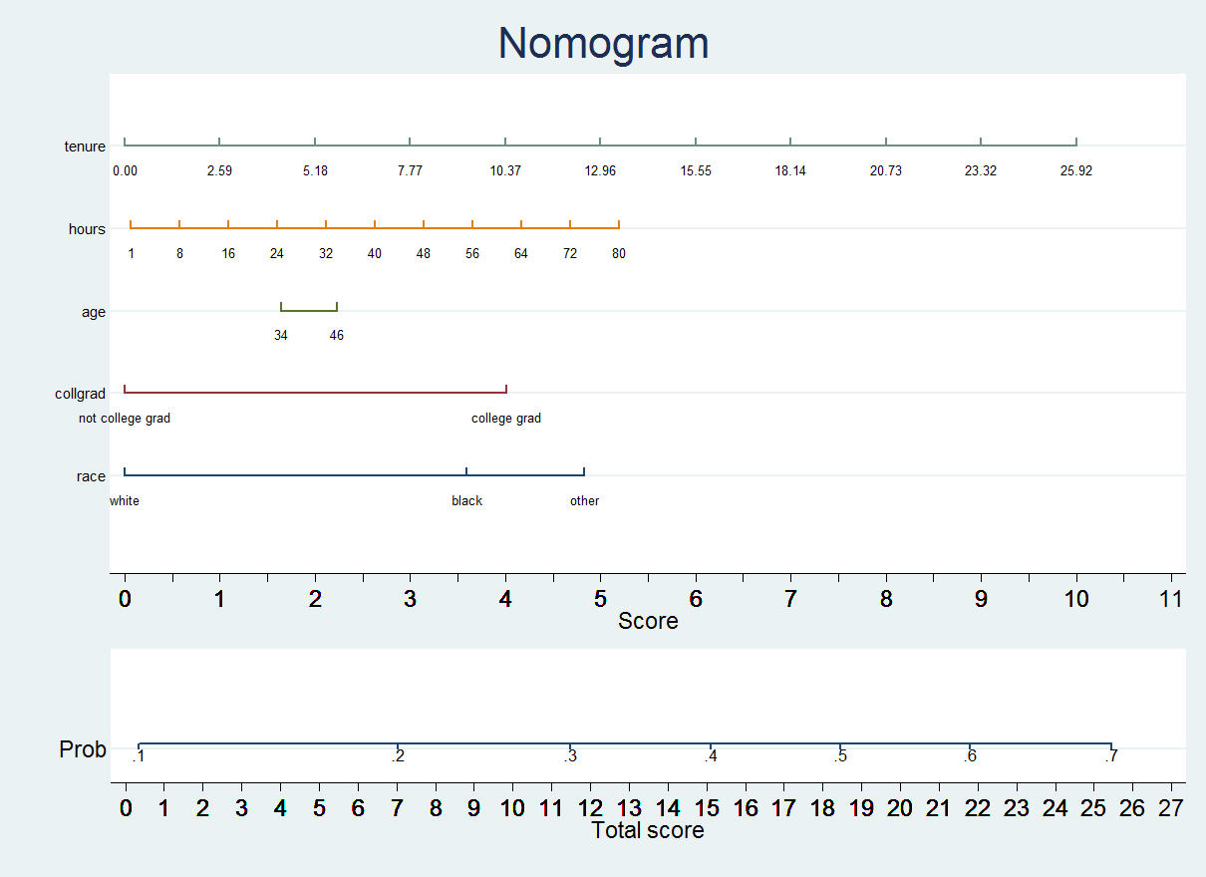Pick Score axis tick label 8
Screen dimensions: 1206x877
[886, 600]
